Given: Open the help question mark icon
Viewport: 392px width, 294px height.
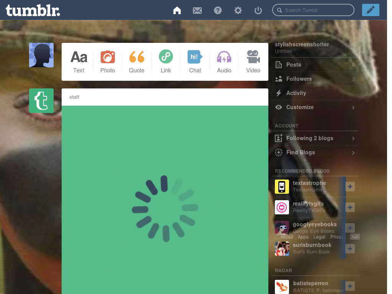Looking at the screenshot, I should [218, 10].
